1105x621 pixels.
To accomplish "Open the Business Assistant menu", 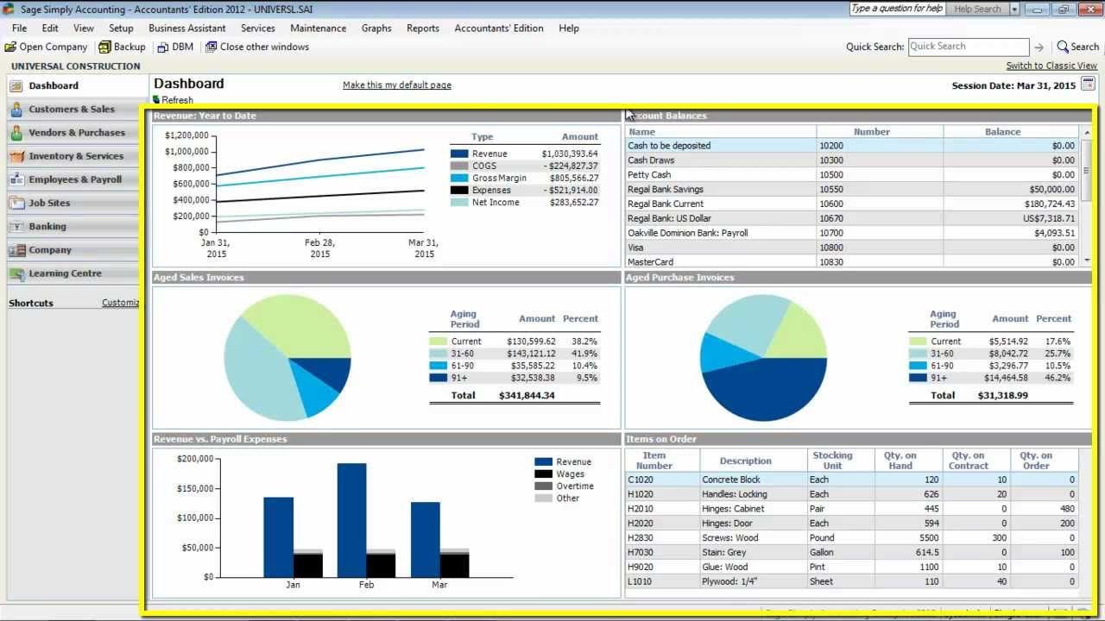I will click(x=186, y=28).
